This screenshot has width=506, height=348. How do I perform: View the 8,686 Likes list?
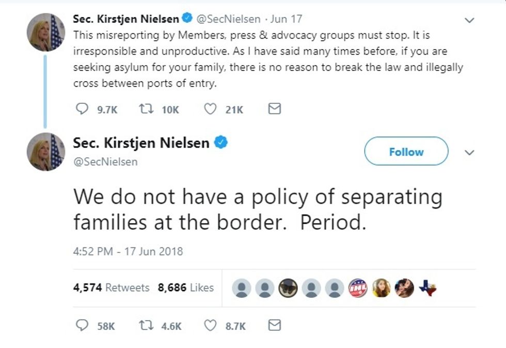tap(186, 287)
